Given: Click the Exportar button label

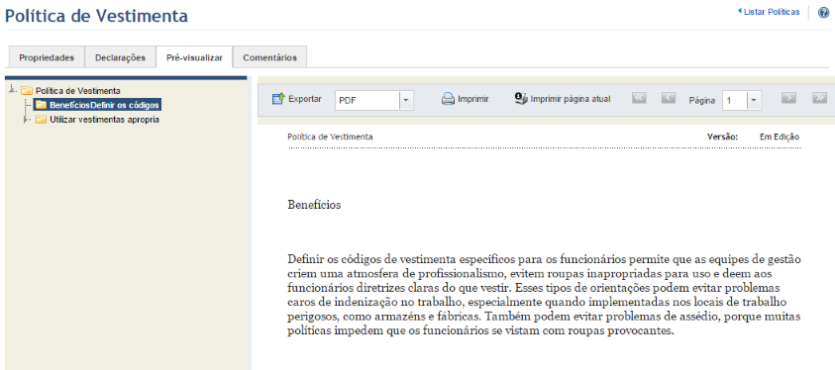Looking at the screenshot, I should (x=305, y=99).
